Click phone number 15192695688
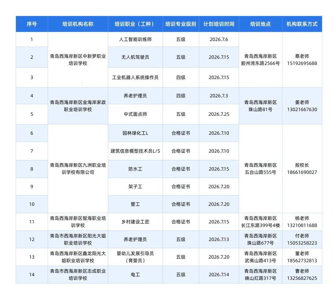 pos(302,63)
